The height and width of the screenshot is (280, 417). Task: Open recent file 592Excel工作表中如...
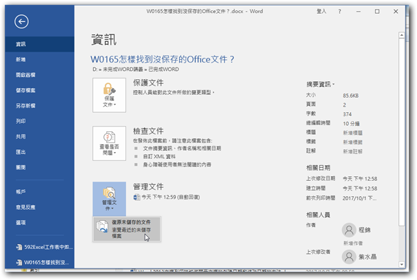tap(44, 247)
